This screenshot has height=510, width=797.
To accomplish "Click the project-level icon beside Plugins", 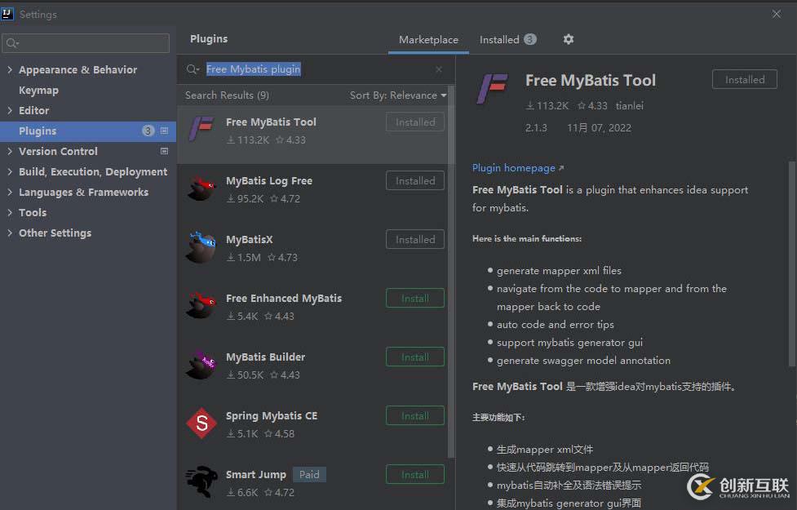I will coord(164,131).
